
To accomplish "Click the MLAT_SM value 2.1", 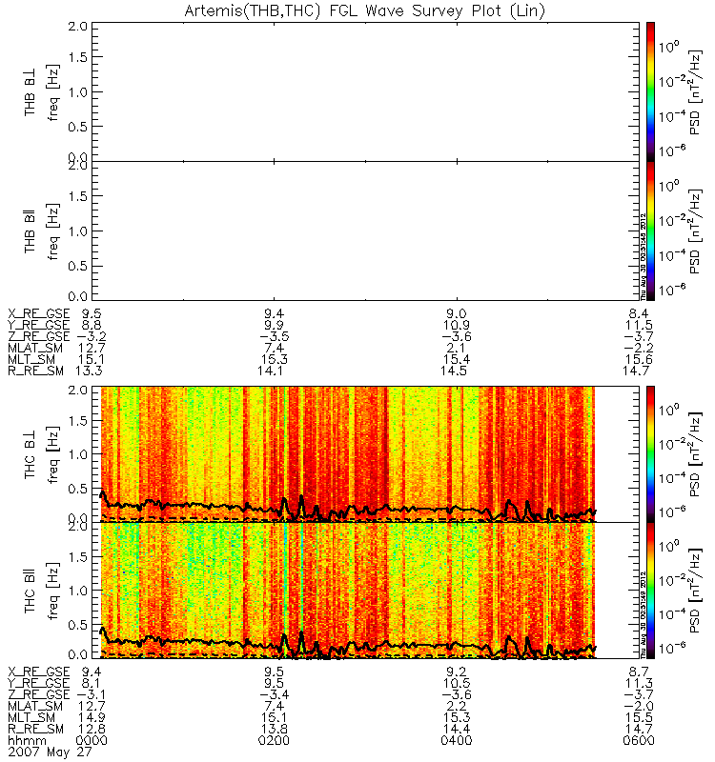I will [457, 348].
